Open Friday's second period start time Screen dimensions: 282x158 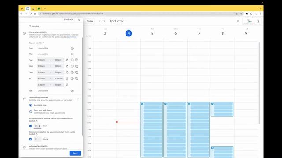pos(43,85)
